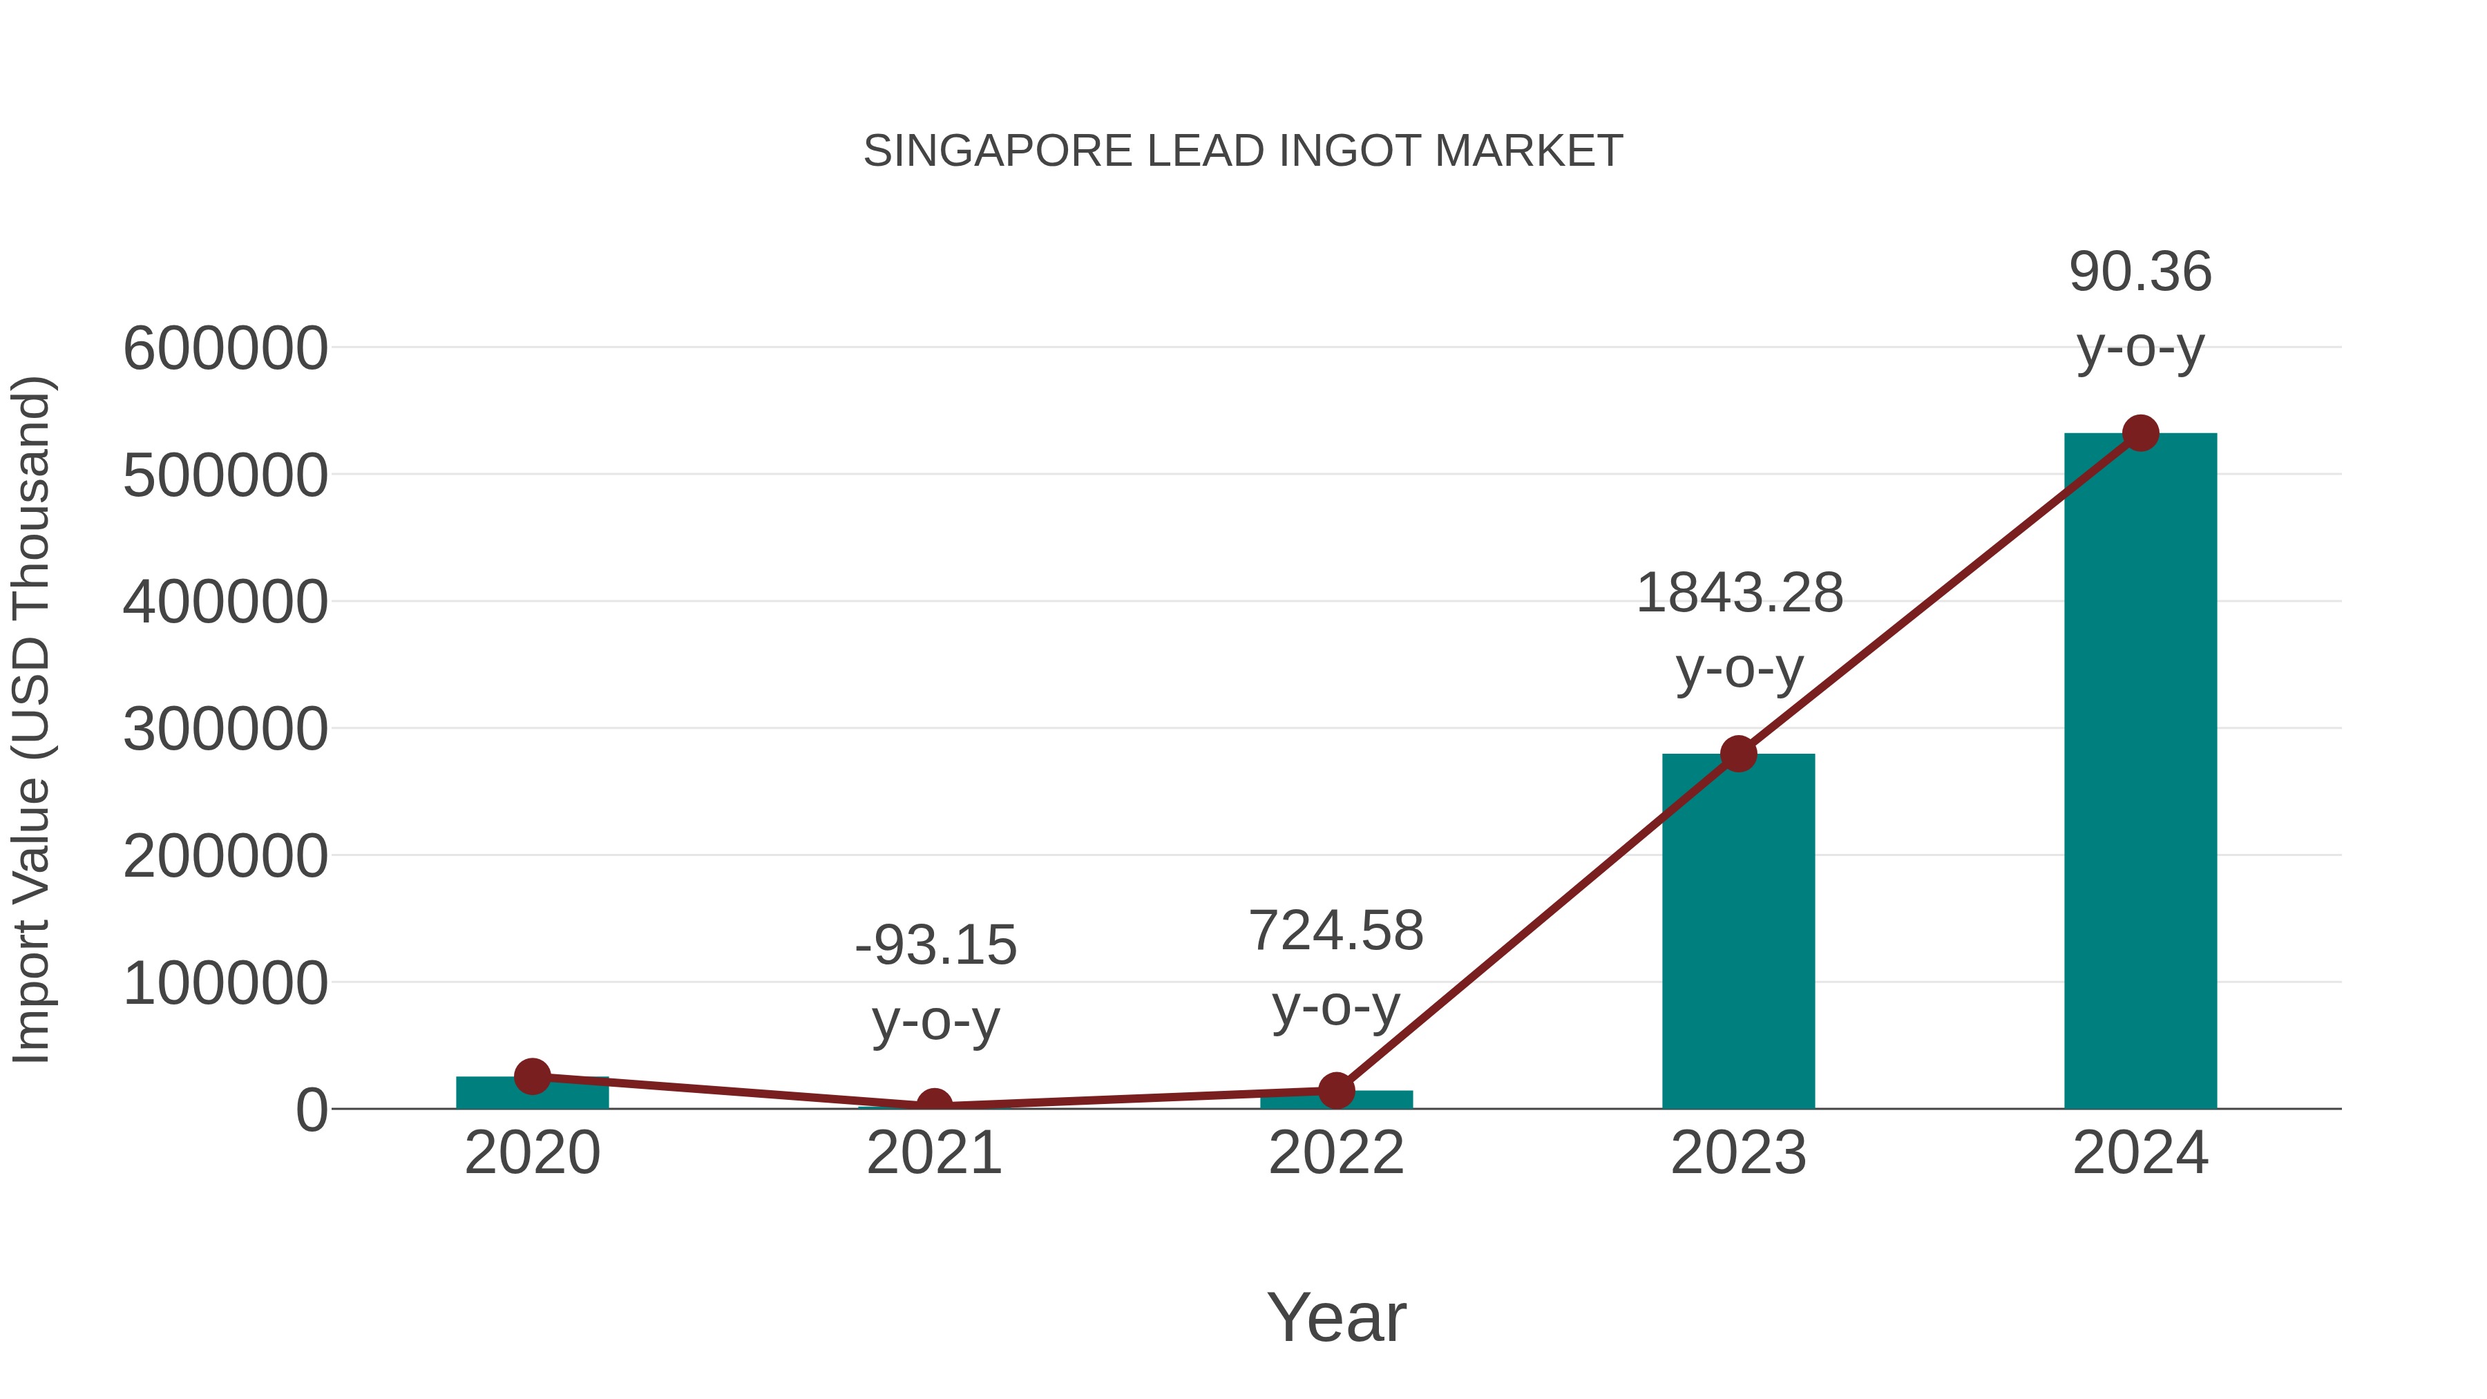
Task: Click the 300000 y-axis tick label
Action: [x=226, y=729]
